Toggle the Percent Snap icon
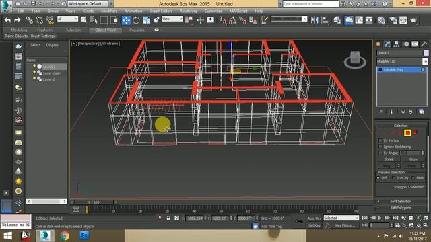Screen dimensions: 431x242 [242, 20]
